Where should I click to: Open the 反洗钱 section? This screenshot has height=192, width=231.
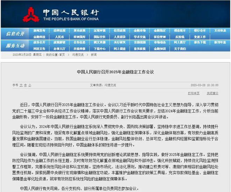[x=180, y=37]
